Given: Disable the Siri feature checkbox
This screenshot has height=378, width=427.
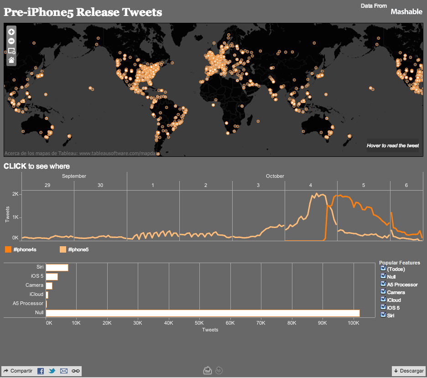Looking at the screenshot, I should click(x=383, y=315).
